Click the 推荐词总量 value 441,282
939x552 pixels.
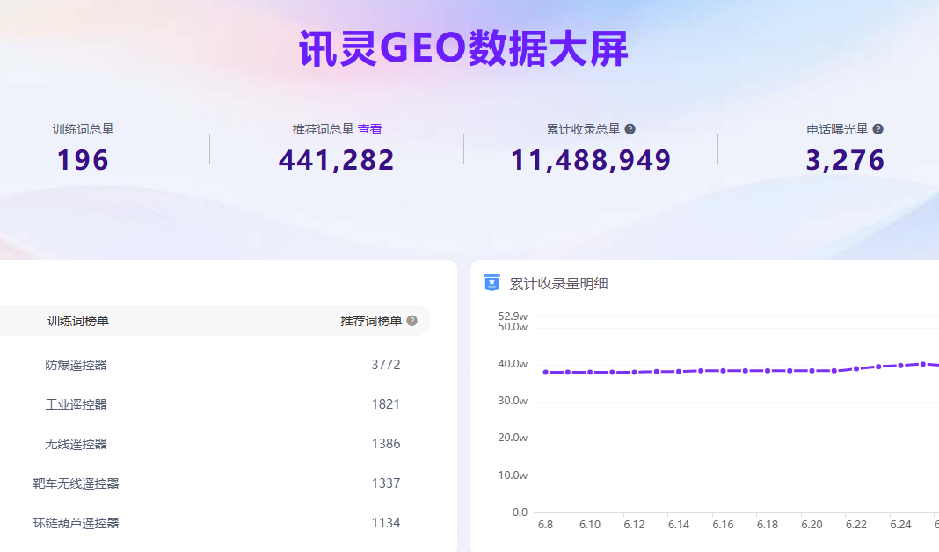(336, 160)
